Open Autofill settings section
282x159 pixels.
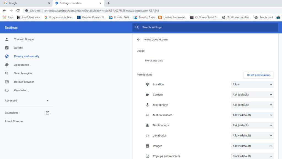click(x=18, y=48)
